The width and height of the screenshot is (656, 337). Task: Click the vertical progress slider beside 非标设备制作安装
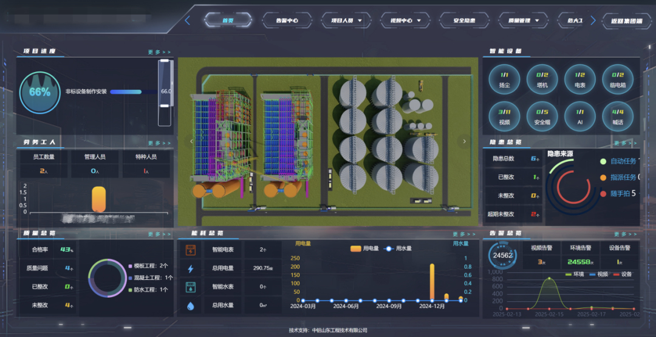pyautogui.click(x=165, y=91)
